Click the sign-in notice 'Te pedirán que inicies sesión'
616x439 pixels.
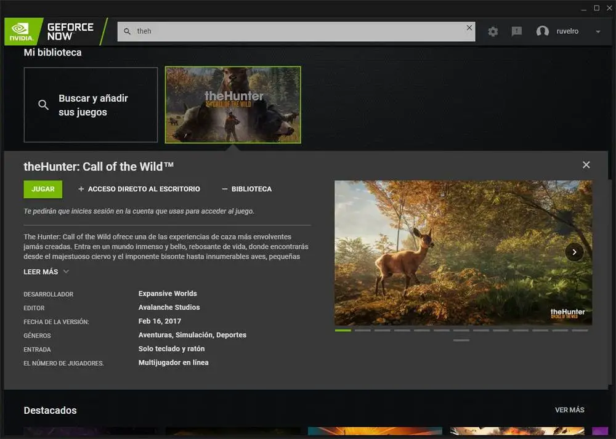(139, 211)
